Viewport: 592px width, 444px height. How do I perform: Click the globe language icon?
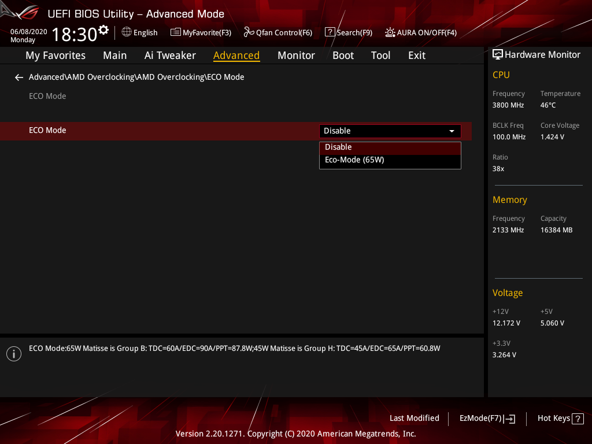click(127, 32)
